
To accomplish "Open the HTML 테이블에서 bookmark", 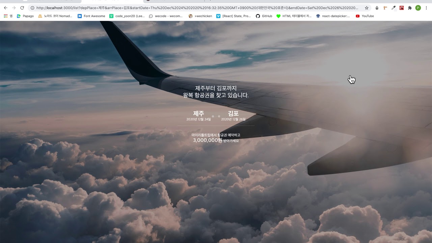I will coord(294,16).
